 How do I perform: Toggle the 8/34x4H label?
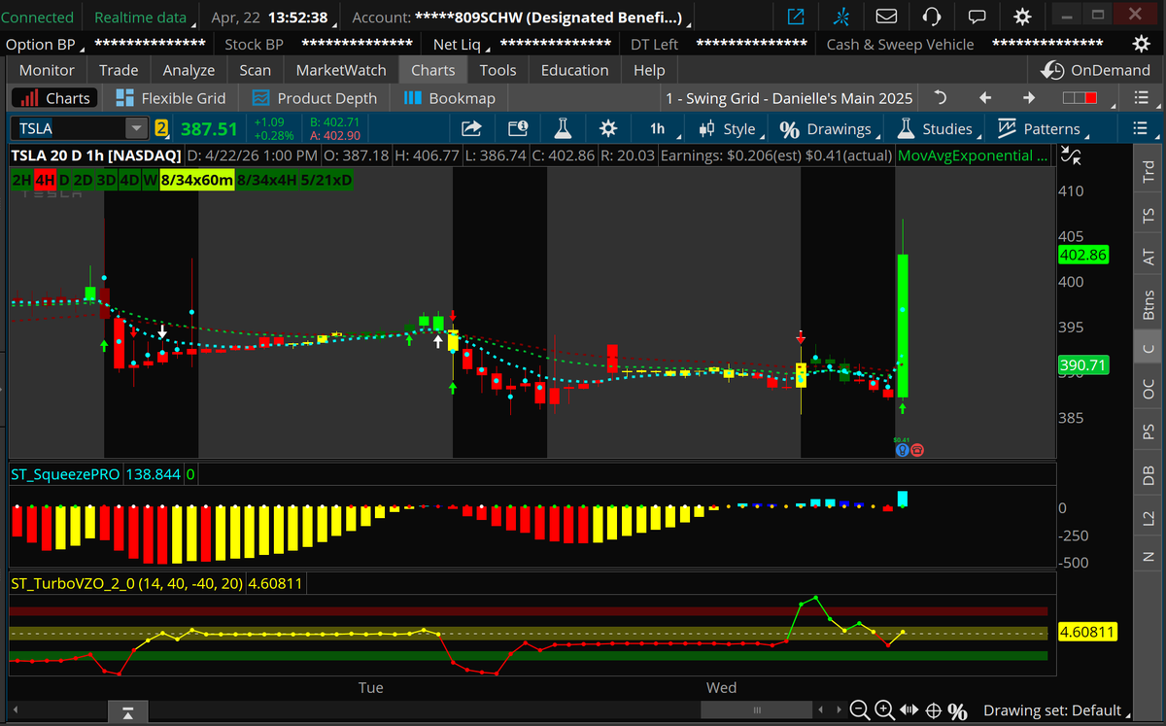(x=266, y=180)
